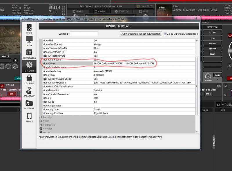Select the videoCrossfaderAuto option row
This screenshot has width=232, height=171.
[x=119, y=56]
